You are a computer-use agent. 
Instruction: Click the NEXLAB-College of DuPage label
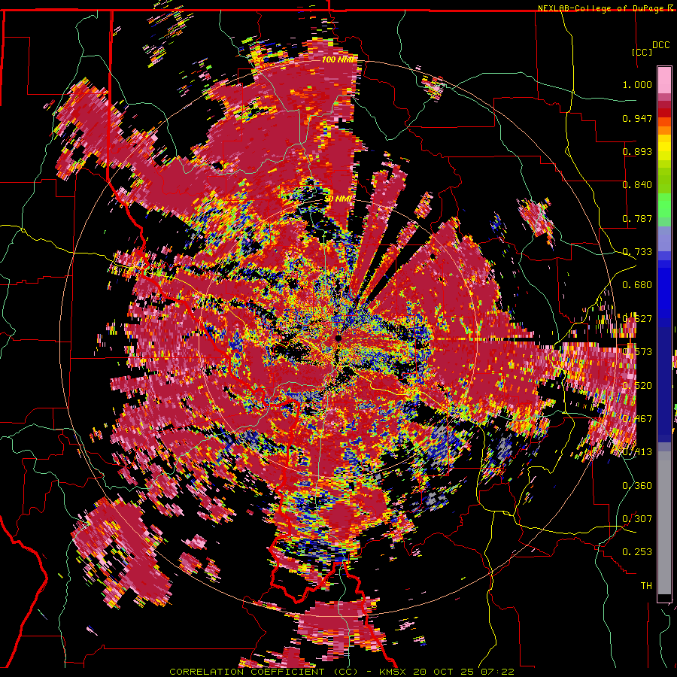click(606, 8)
